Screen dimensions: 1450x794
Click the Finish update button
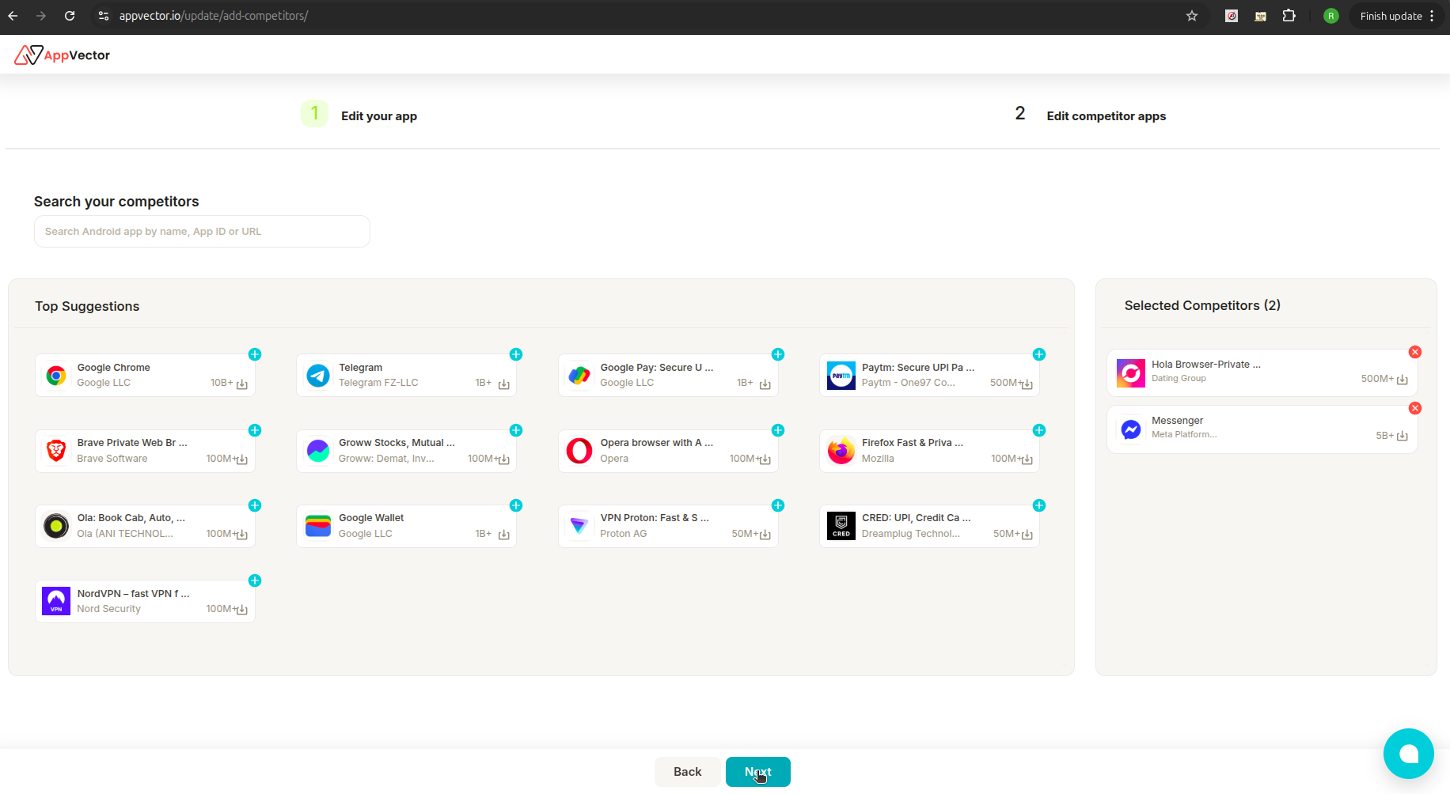1391,16
